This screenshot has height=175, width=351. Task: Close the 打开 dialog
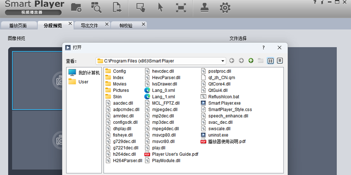[279, 48]
